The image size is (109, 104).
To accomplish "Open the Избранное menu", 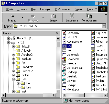I will click(x=62, y=9).
